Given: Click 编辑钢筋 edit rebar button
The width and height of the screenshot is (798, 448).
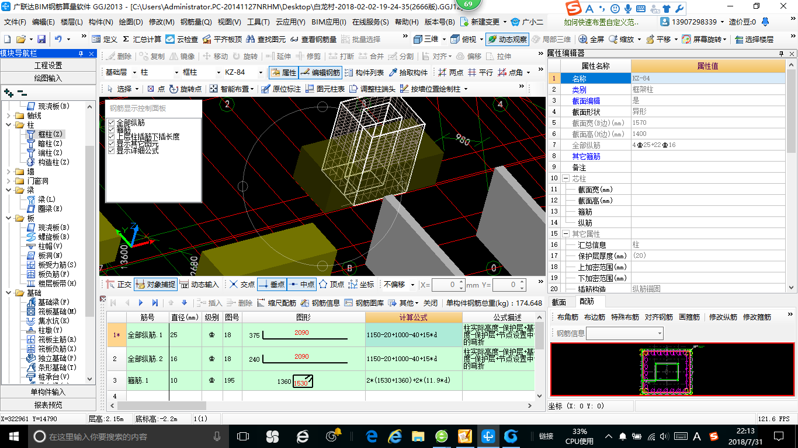Looking at the screenshot, I should pyautogui.click(x=320, y=72).
